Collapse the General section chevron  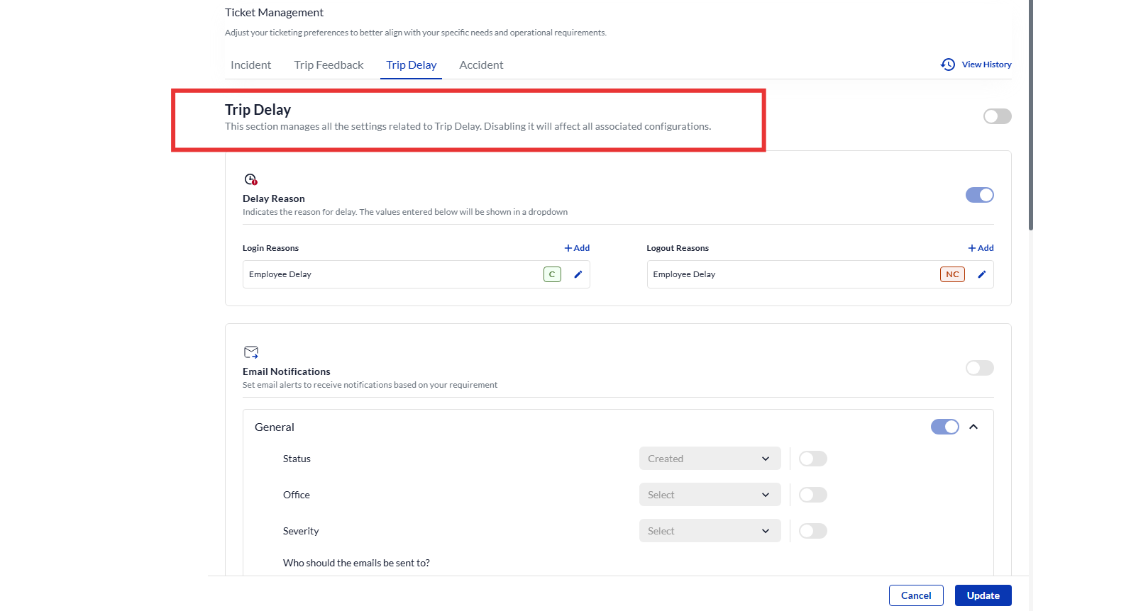coord(973,427)
